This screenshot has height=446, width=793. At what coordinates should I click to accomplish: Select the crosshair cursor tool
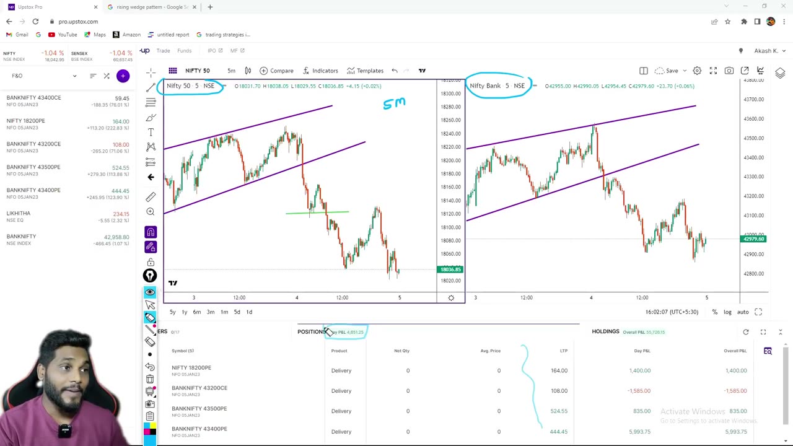coord(151,72)
